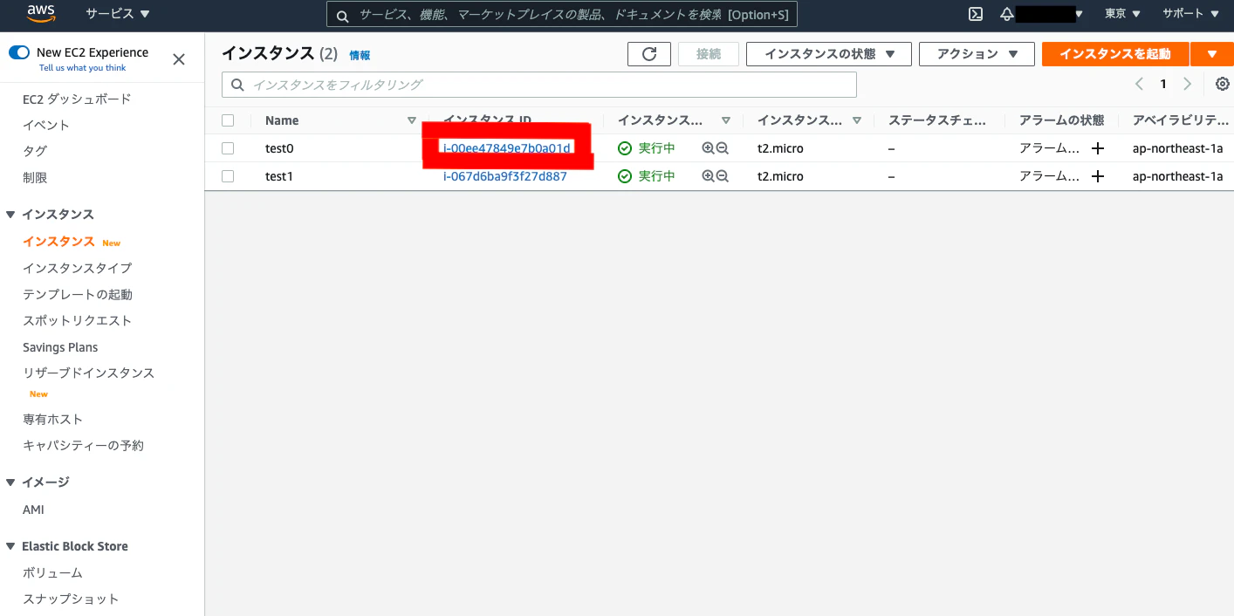Open the 東京 region dropdown

point(1122,14)
